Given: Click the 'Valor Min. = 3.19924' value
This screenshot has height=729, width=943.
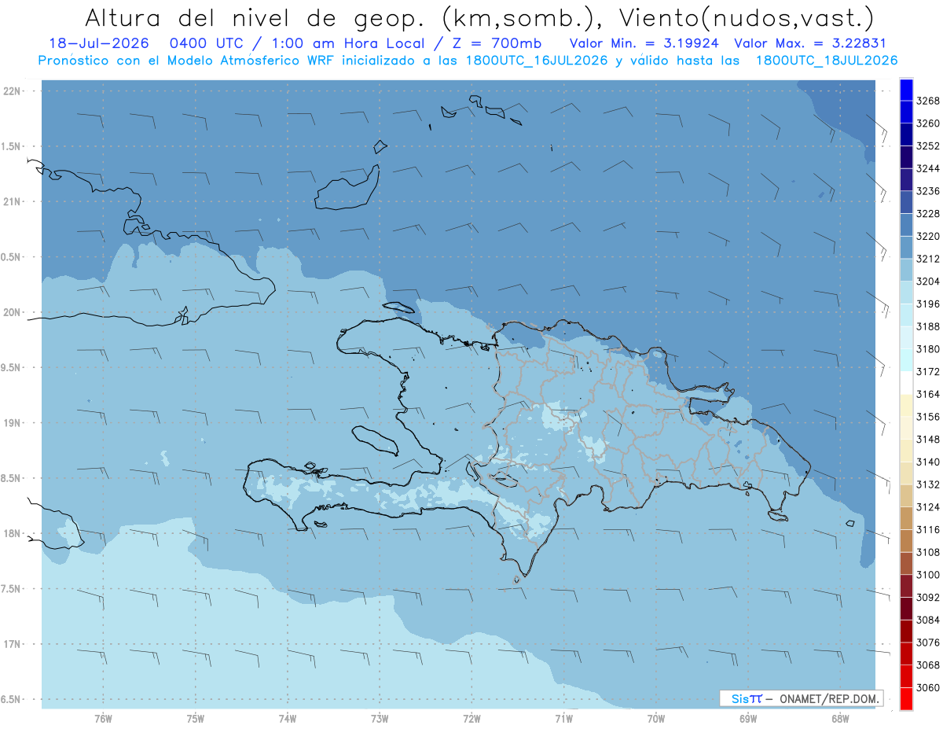Looking at the screenshot, I should (644, 44).
